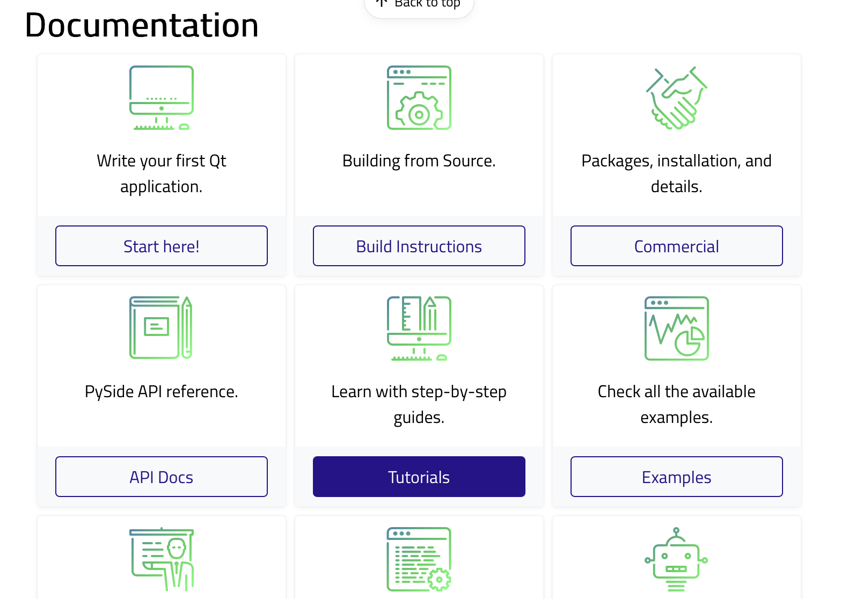Click the text 'Building from Source.'

419,160
